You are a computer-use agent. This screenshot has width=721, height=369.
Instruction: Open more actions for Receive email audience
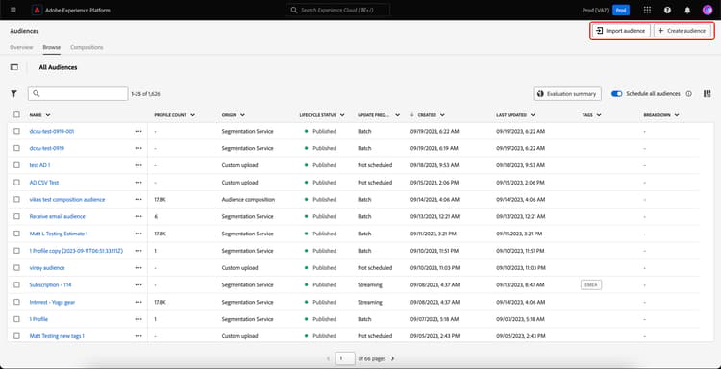tap(138, 216)
